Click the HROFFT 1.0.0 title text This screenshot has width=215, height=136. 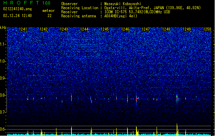pos(27,3)
